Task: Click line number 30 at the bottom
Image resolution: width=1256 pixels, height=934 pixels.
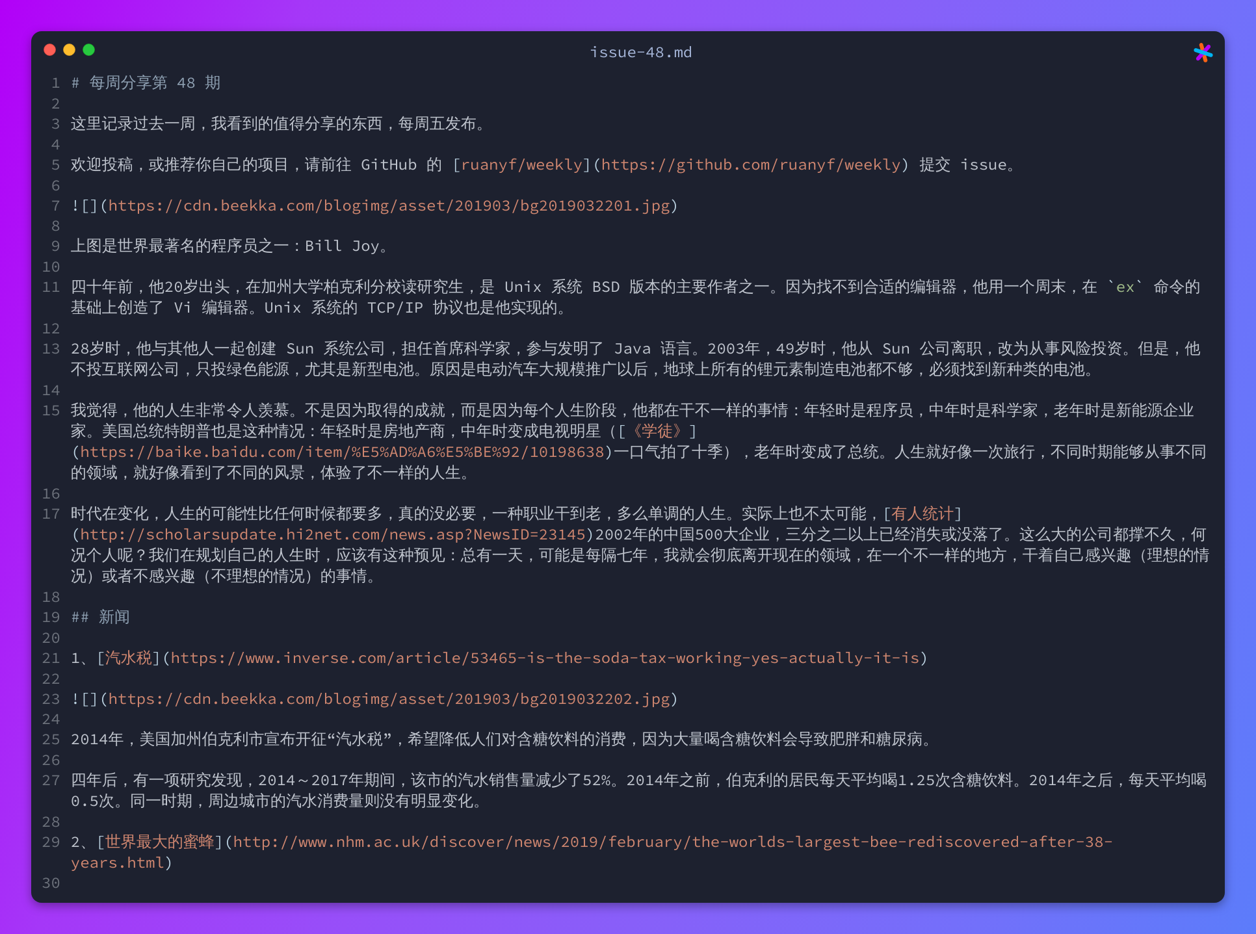Action: coord(51,883)
